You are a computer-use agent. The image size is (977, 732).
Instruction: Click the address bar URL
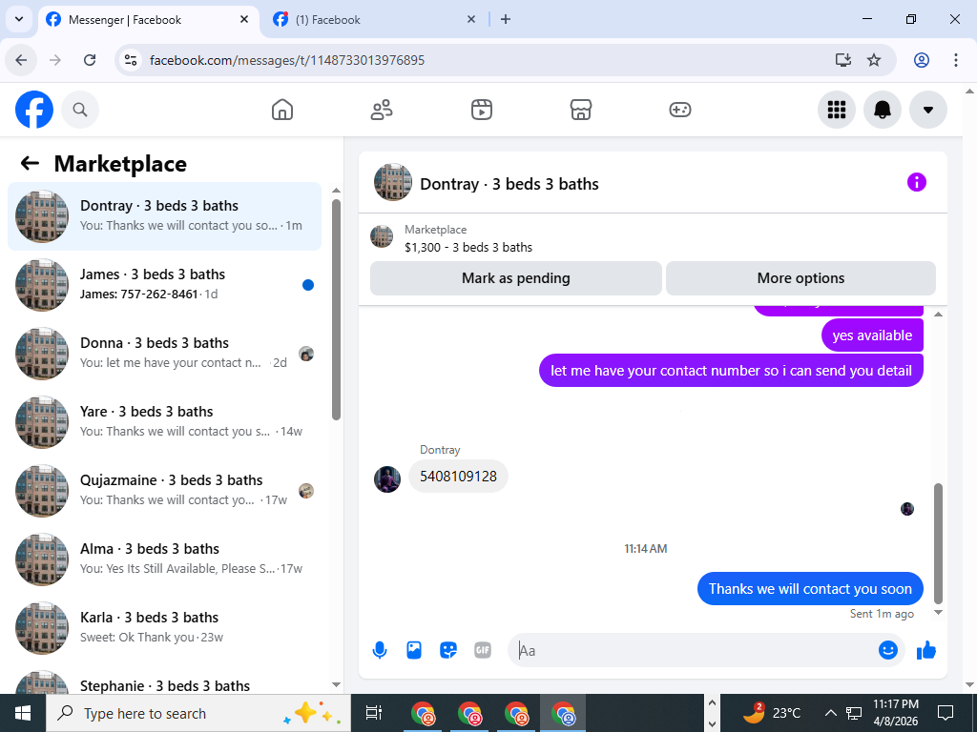[x=286, y=60]
